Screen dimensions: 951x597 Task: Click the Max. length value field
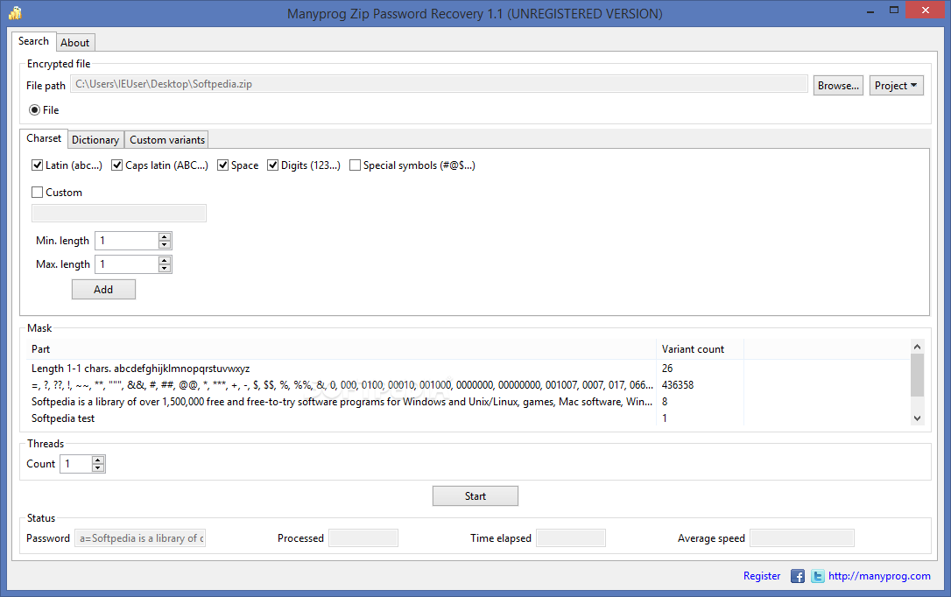point(127,264)
